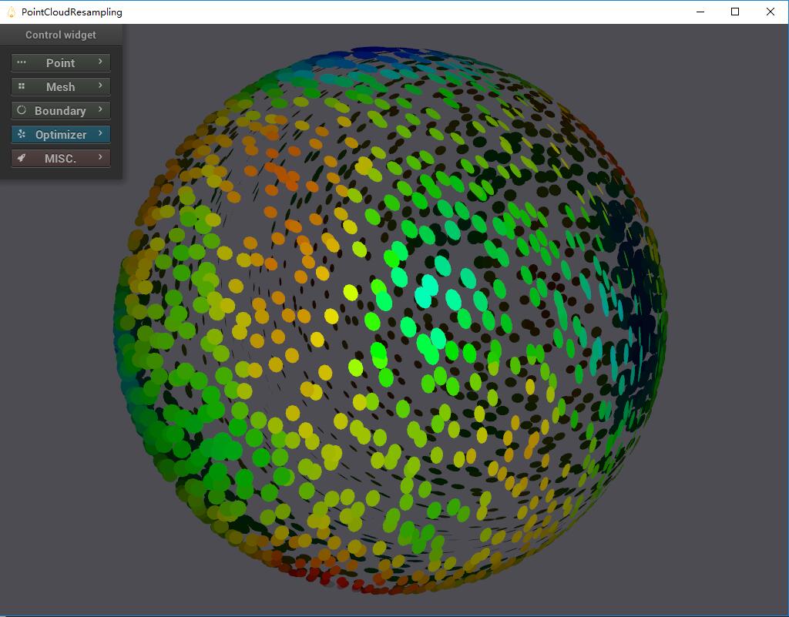Expand the Mesh submenu arrow

[100, 86]
